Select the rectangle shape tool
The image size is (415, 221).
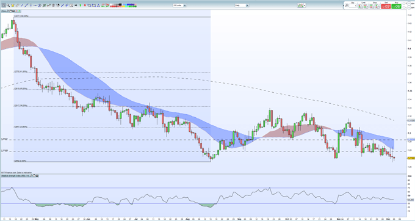tap(94, 5)
